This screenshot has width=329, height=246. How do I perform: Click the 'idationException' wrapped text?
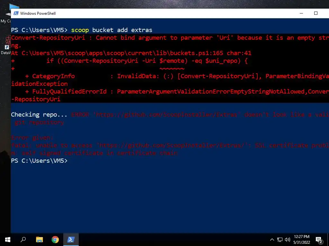point(39,84)
